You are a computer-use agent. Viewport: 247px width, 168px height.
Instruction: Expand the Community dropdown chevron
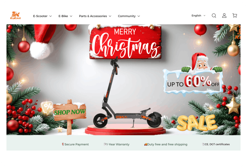(139, 16)
